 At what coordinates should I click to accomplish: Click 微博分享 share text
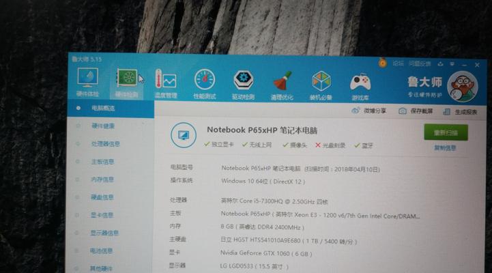click(x=375, y=111)
